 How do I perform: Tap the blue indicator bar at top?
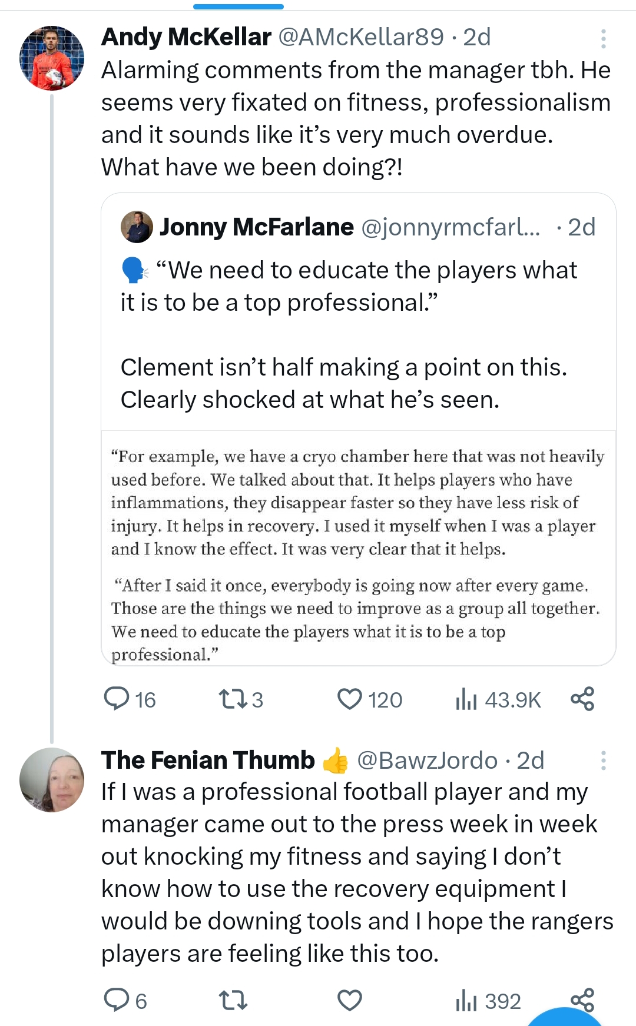pyautogui.click(x=238, y=6)
